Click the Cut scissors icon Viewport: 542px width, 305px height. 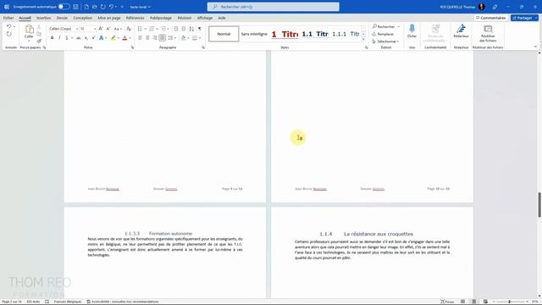pyautogui.click(x=39, y=26)
